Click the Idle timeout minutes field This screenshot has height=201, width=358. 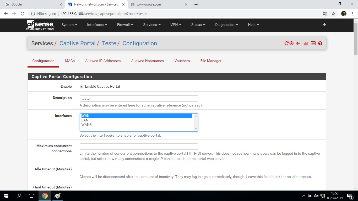pos(139,170)
